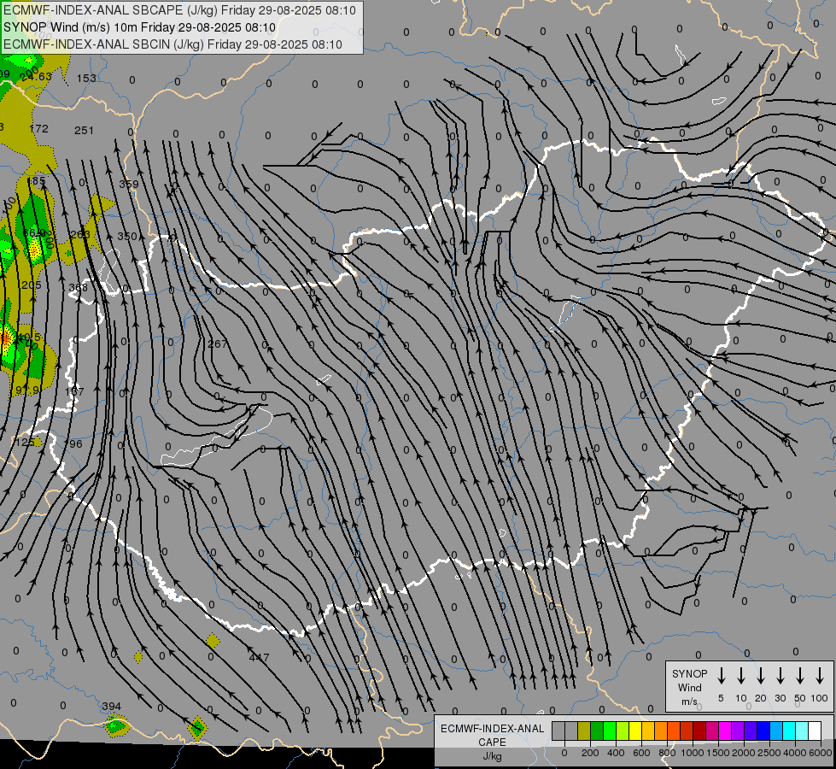Click the map value '251'
This screenshot has width=836, height=769.
(x=84, y=130)
